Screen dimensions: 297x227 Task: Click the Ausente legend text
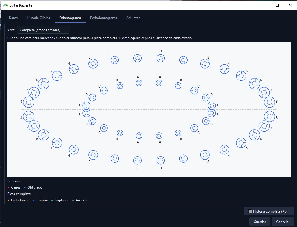click(82, 200)
